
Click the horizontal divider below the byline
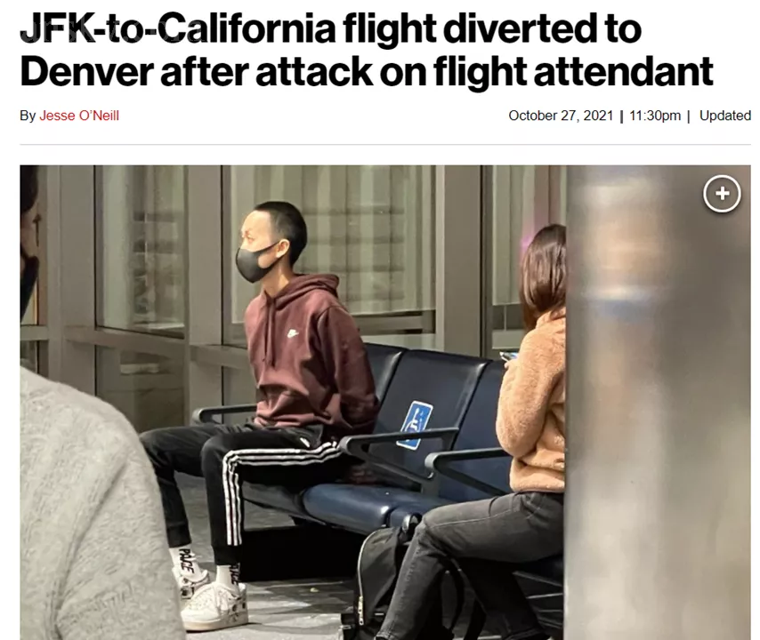[385, 144]
